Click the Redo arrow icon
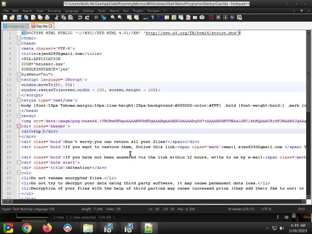Viewport: 312px width, 234px height. 87,17
